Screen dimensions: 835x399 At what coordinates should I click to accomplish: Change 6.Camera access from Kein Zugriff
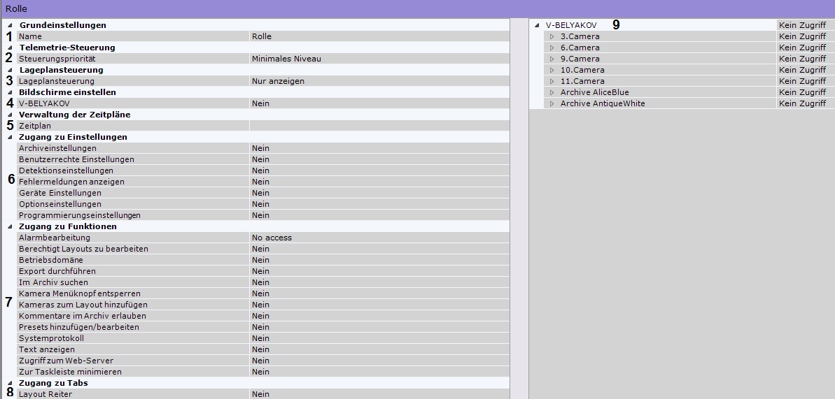click(803, 48)
